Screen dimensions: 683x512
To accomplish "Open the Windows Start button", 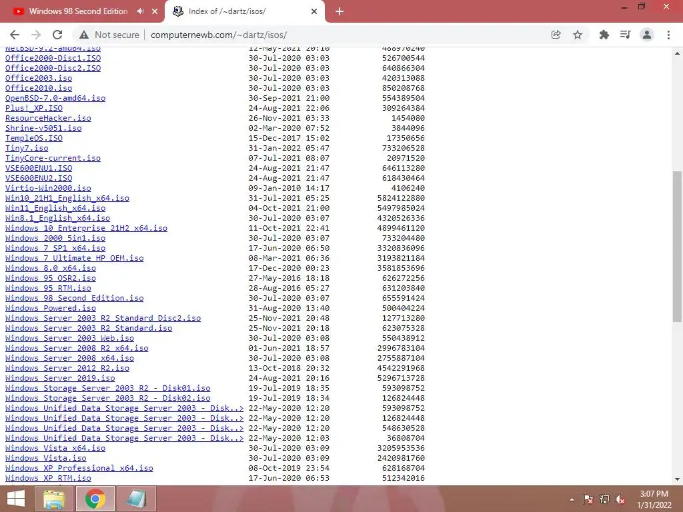I will click(x=16, y=499).
